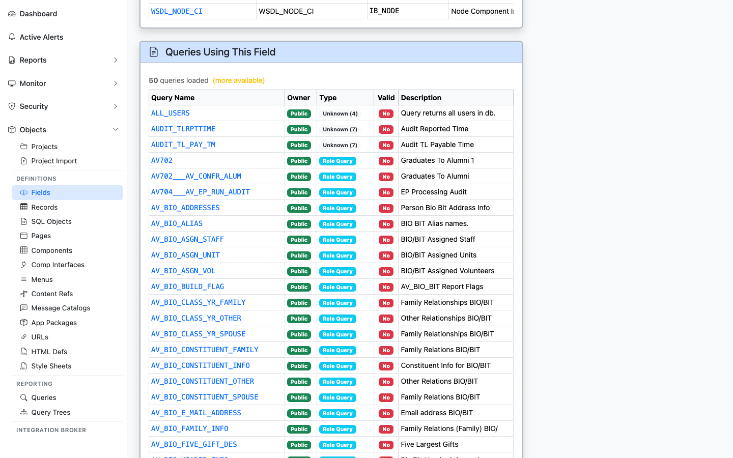733x458 pixels.
Task: Click the Projects folder icon
Action: pyautogui.click(x=24, y=147)
